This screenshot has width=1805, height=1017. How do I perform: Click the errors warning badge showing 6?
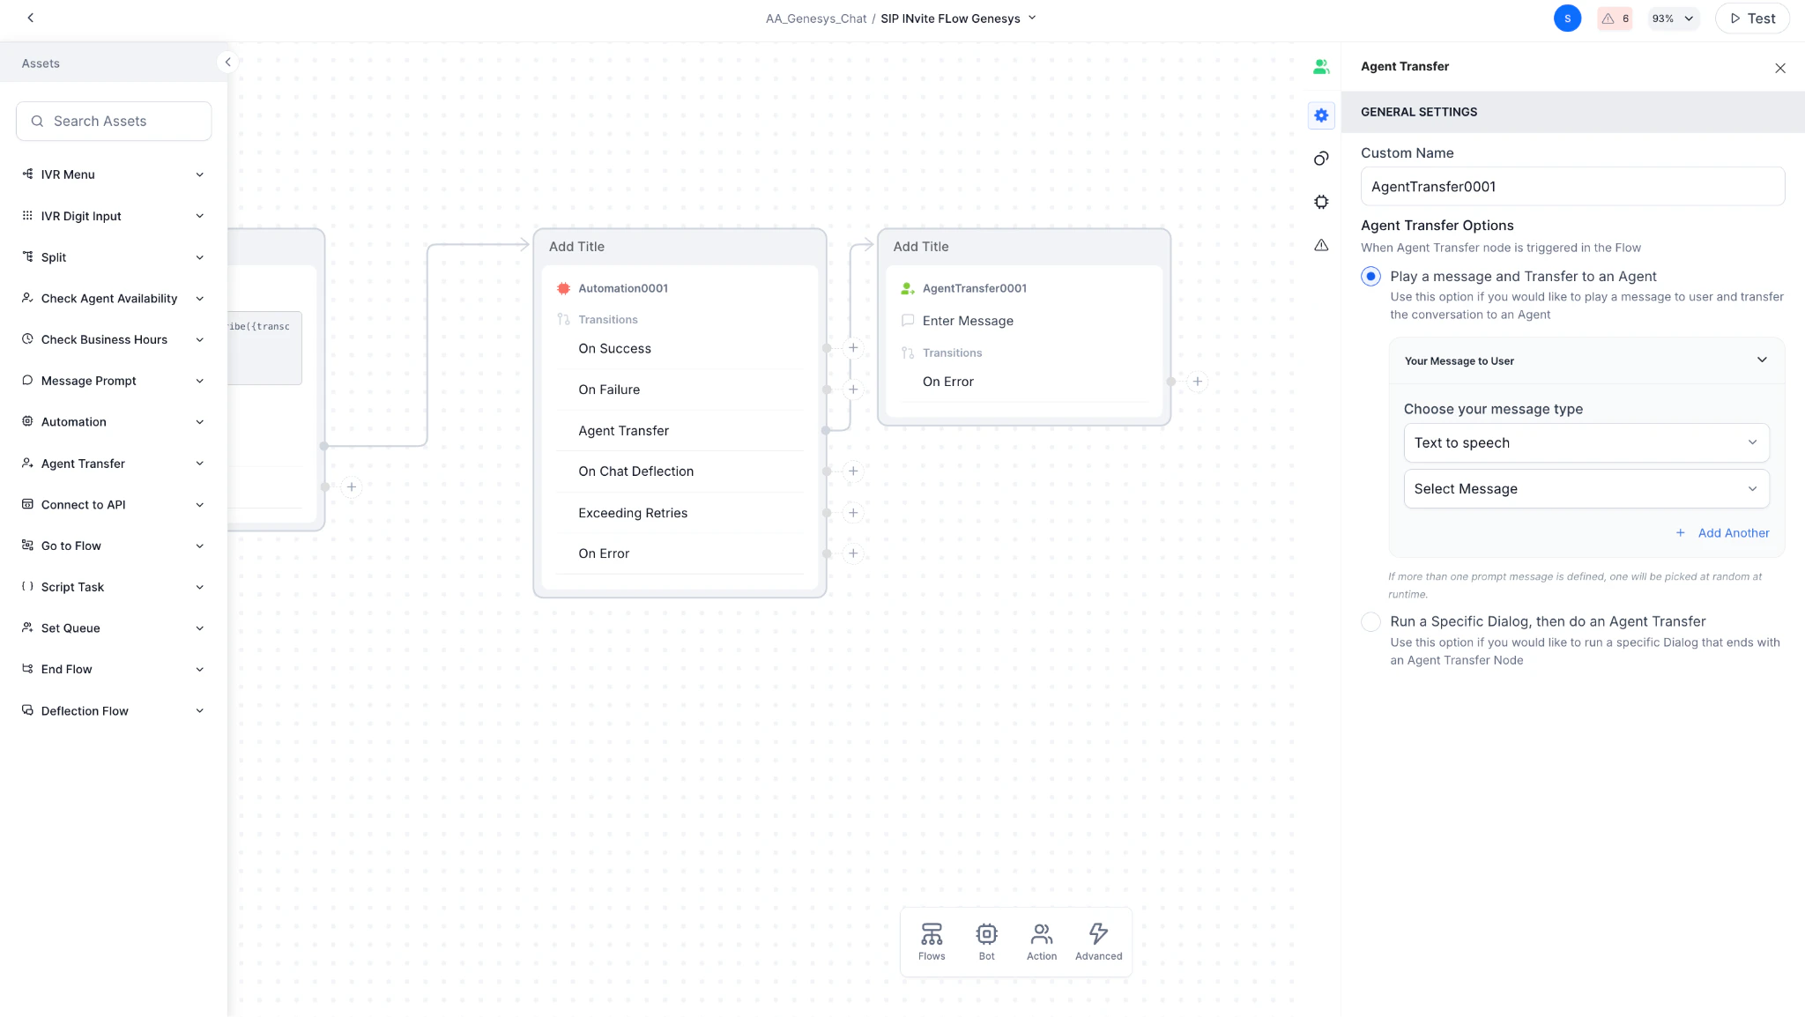click(x=1614, y=18)
